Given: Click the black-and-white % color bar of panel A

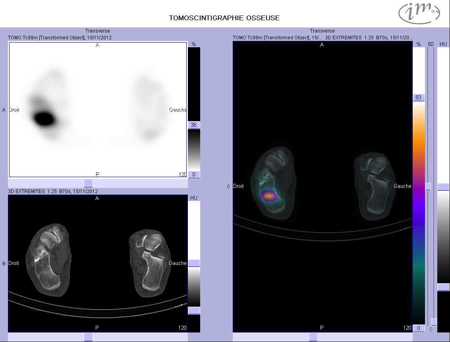Looking at the screenshot, I should [x=194, y=112].
